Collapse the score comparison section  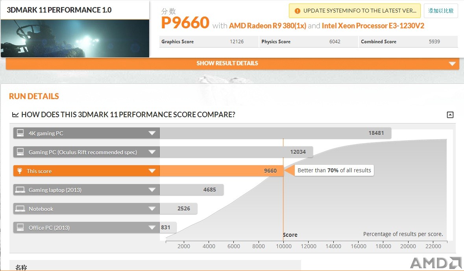[x=450, y=115]
